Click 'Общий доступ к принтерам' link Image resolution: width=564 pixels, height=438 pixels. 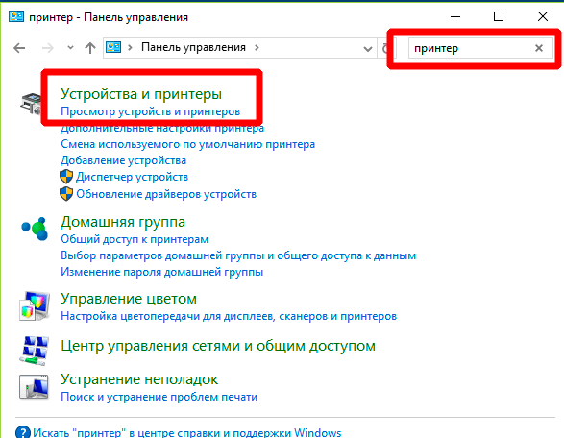click(x=135, y=239)
